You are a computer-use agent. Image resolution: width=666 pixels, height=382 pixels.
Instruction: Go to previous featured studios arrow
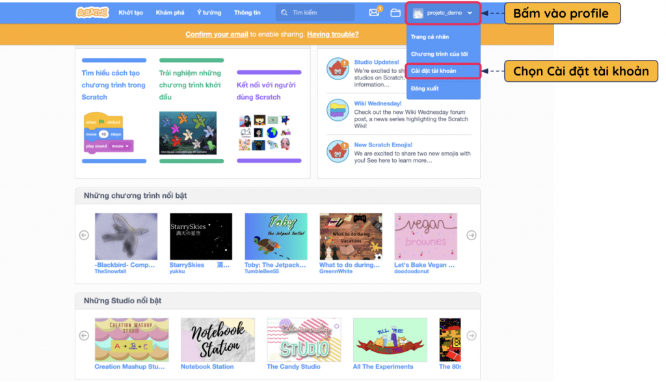[84, 336]
